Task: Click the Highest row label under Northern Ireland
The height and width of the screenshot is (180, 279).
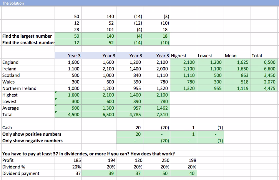Action: tap(10, 95)
